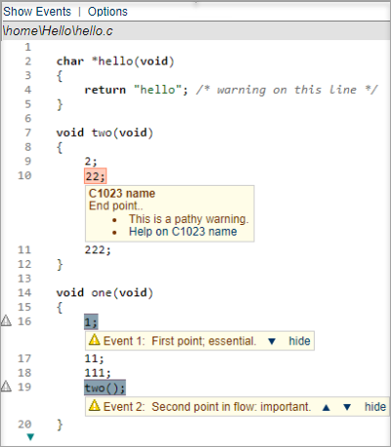Viewport: 391px width, 447px height.
Task: Click the yellow warning icon of Event 2
Action: pyautogui.click(x=95, y=406)
